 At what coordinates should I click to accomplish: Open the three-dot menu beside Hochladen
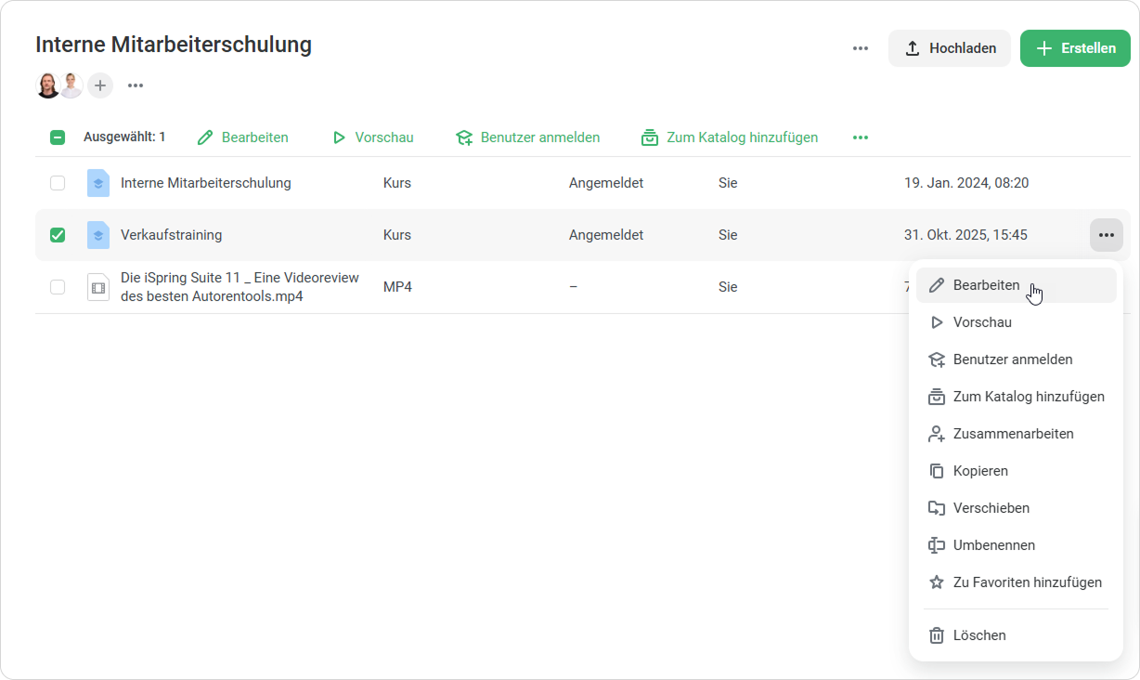coord(861,48)
